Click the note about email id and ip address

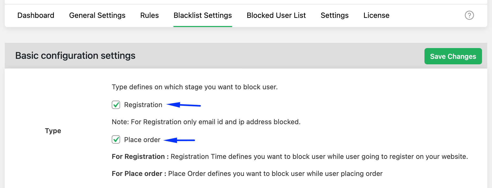click(206, 122)
